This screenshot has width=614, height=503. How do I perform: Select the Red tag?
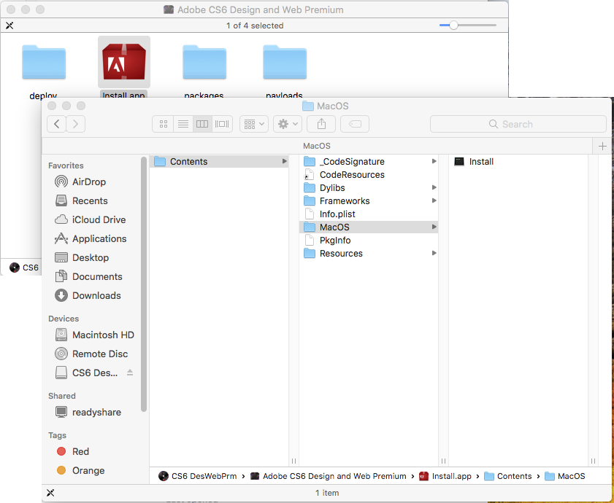(x=80, y=451)
